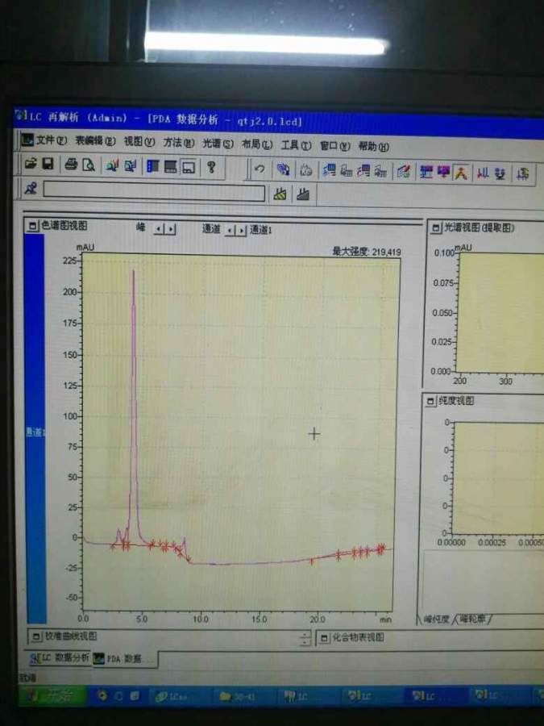Collapse the 光谱视图(提取图) panel button
Screen dimensions: 544x726
point(436,227)
